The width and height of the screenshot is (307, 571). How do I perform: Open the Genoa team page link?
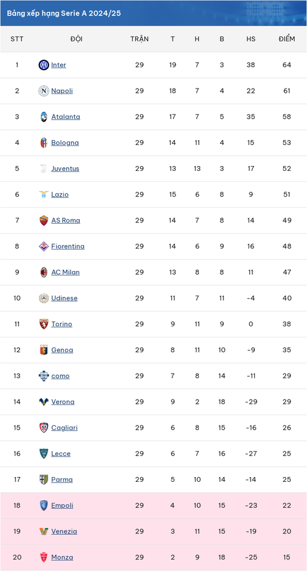tap(62, 350)
